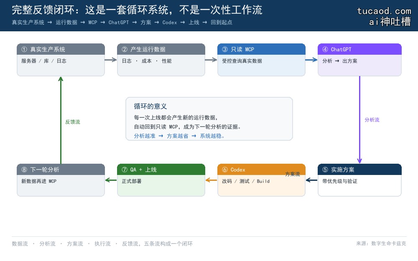The height and width of the screenshot is (261, 418).
Task: Click the blue text 分析越准
Action: (145, 136)
